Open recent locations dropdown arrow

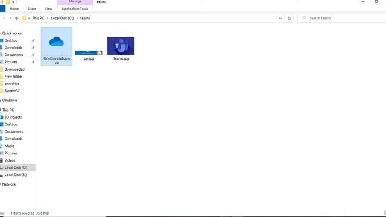coord(10,18)
